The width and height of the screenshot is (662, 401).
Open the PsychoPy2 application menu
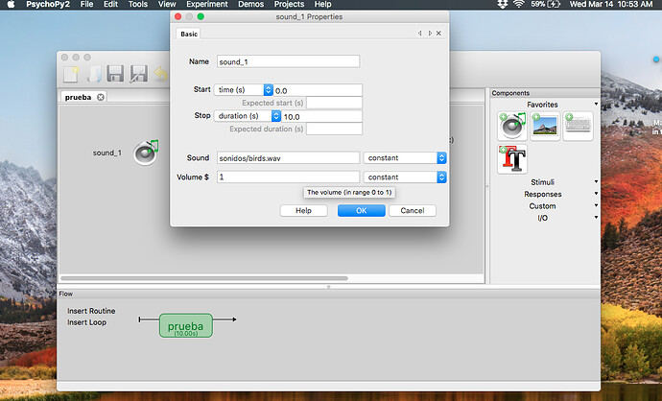point(48,4)
